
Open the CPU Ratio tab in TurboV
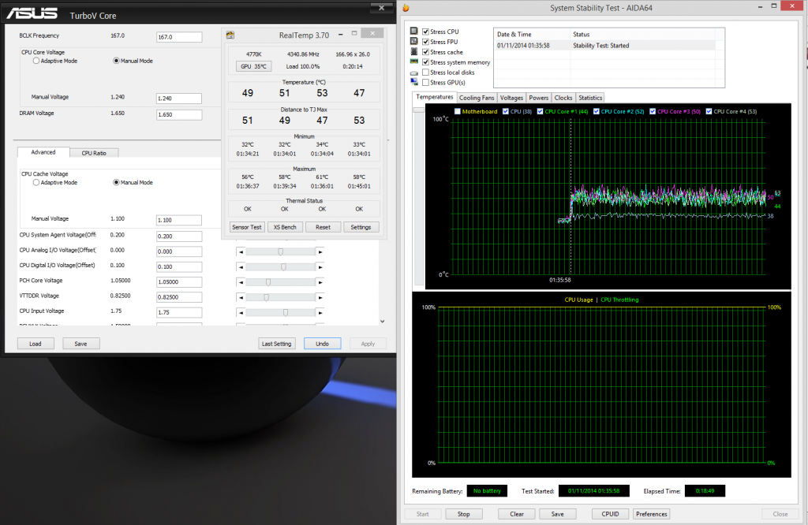94,153
